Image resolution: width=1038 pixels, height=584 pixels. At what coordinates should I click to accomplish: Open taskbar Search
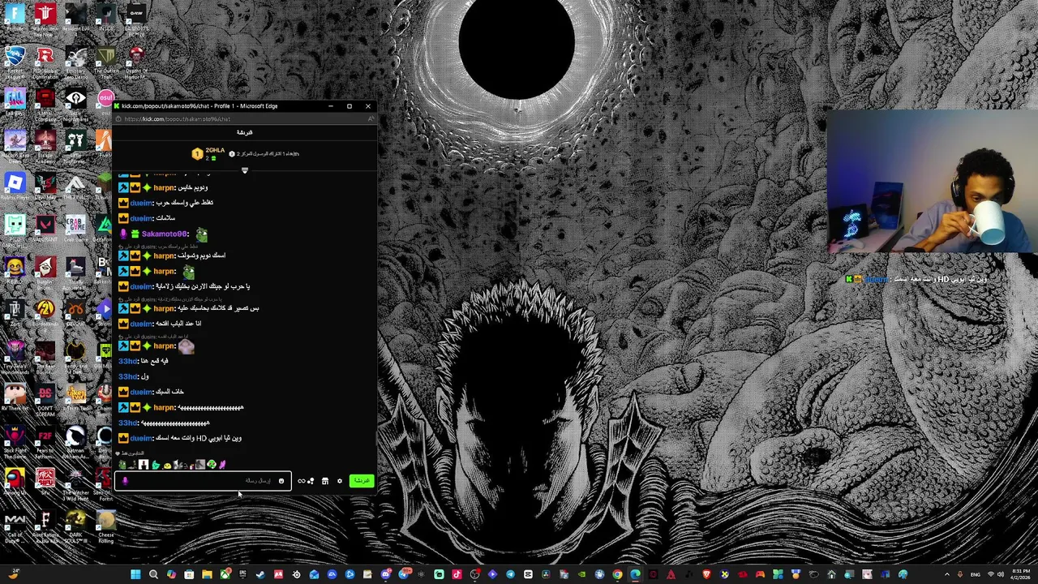point(153,574)
